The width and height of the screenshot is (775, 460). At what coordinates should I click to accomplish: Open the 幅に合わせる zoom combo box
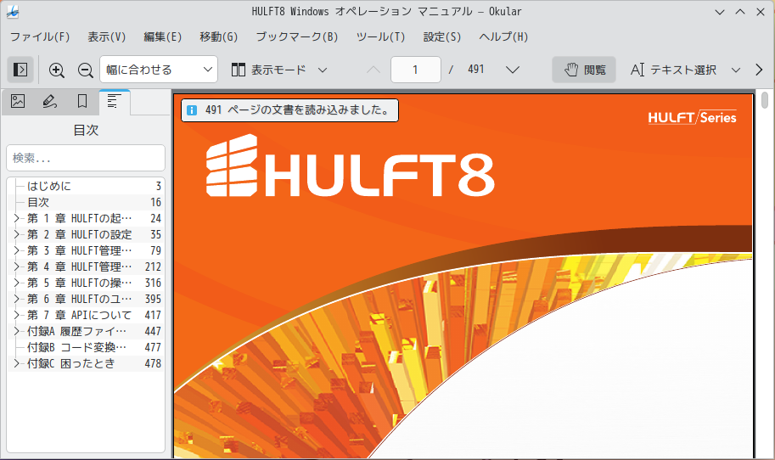click(159, 70)
